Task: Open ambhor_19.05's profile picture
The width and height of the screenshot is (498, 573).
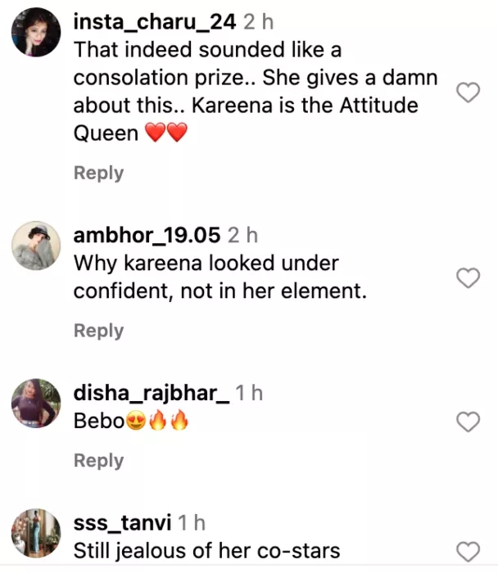Action: click(x=36, y=245)
